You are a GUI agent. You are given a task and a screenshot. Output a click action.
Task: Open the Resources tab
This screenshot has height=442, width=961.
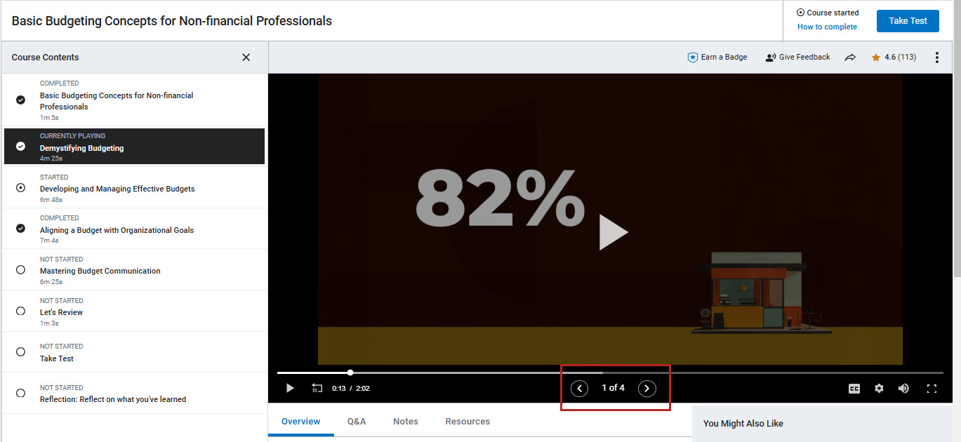pyautogui.click(x=468, y=422)
